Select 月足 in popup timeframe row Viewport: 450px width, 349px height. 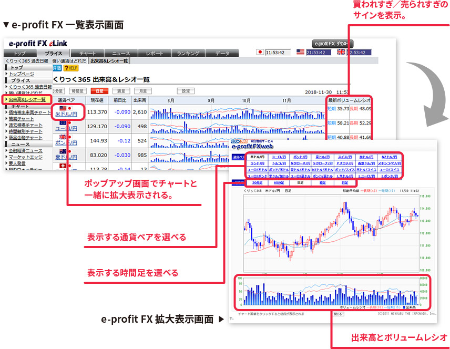345,182
